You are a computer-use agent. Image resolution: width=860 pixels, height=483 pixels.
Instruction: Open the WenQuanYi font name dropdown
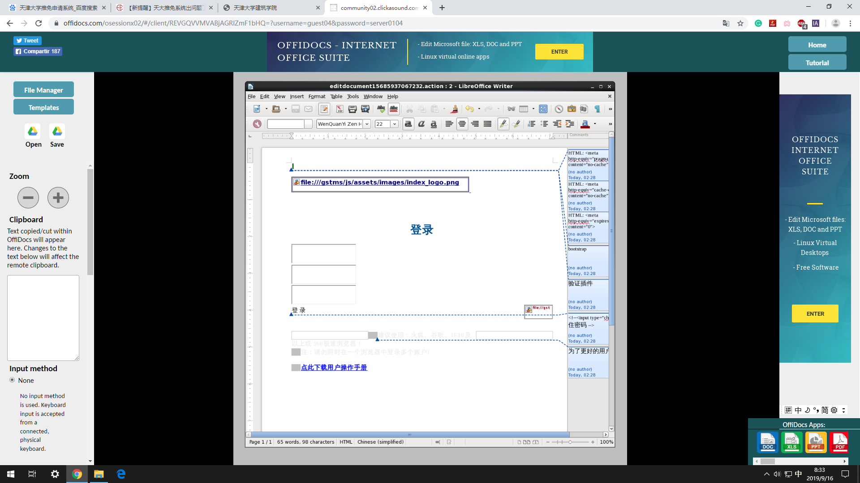click(367, 124)
